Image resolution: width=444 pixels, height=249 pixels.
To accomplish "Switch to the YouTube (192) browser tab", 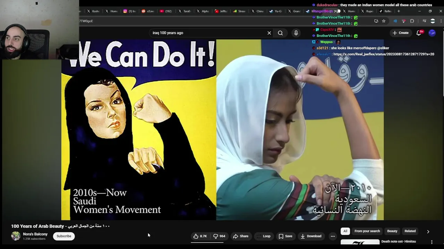I will pyautogui.click(x=166, y=11).
